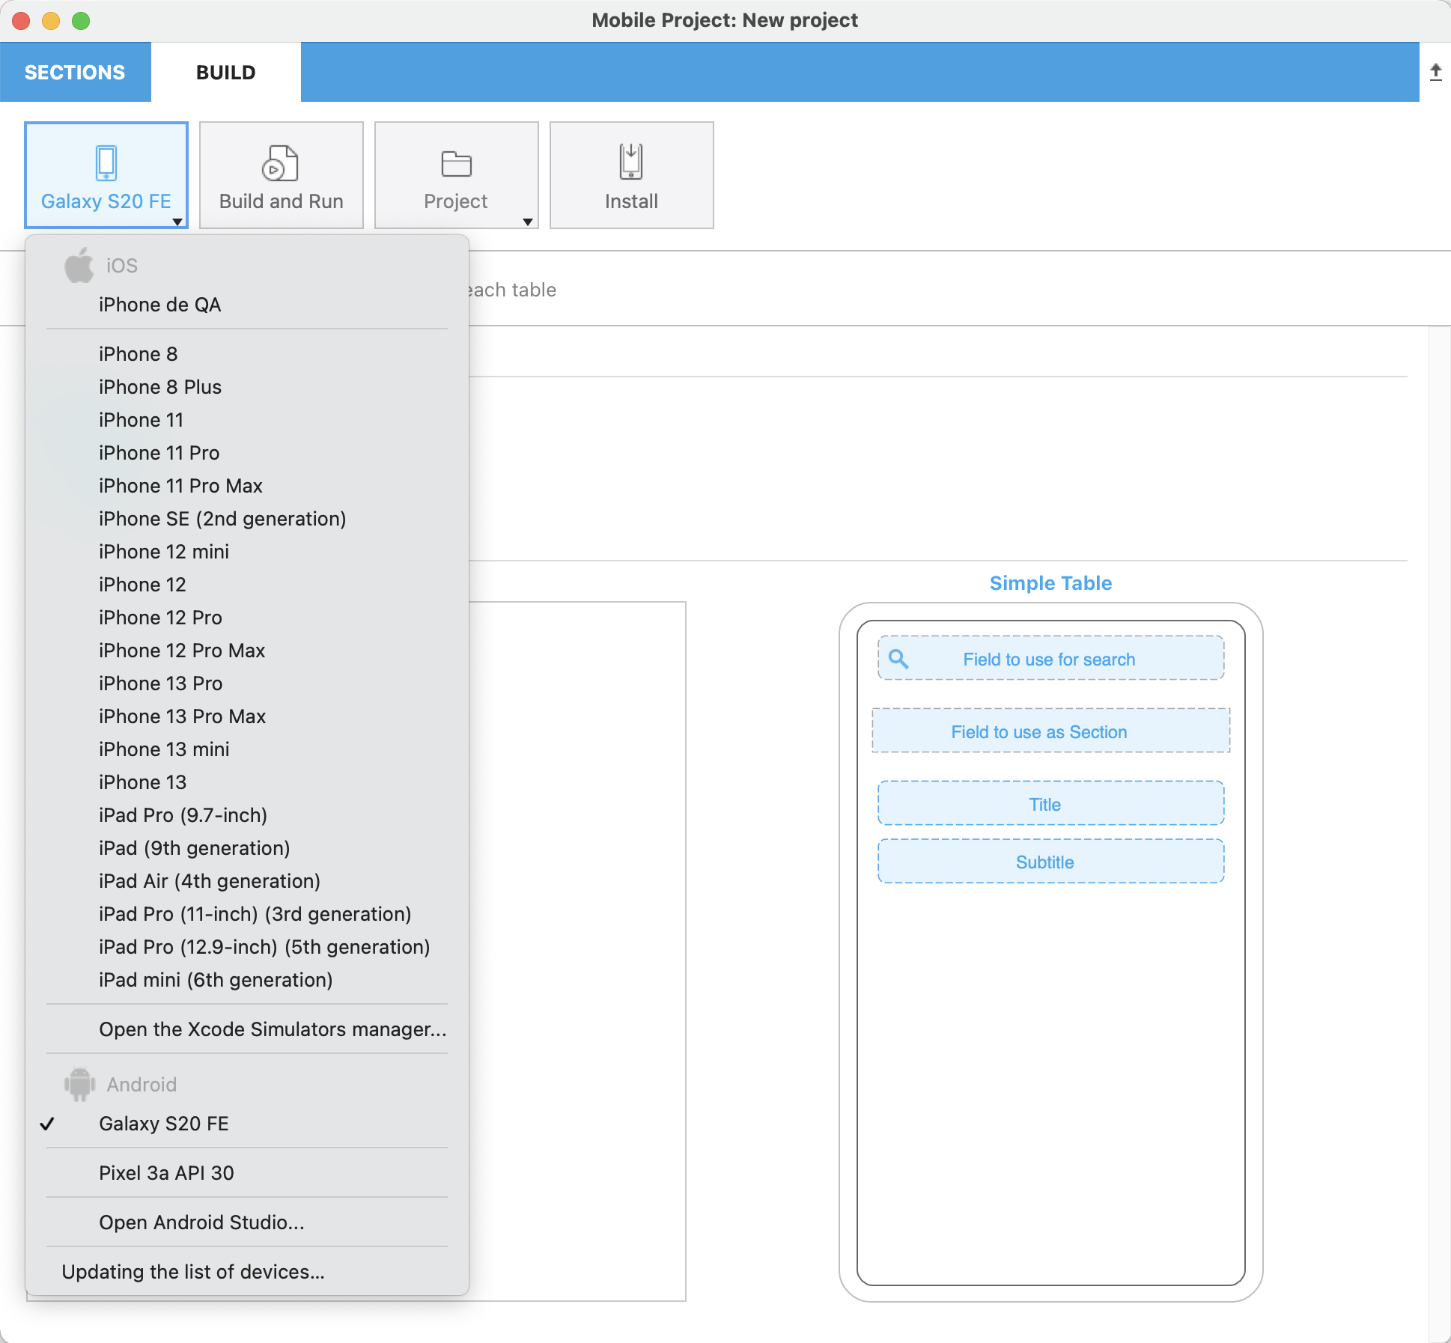Select iPhone de QA from device menu
1451x1343 pixels.
pyautogui.click(x=247, y=305)
